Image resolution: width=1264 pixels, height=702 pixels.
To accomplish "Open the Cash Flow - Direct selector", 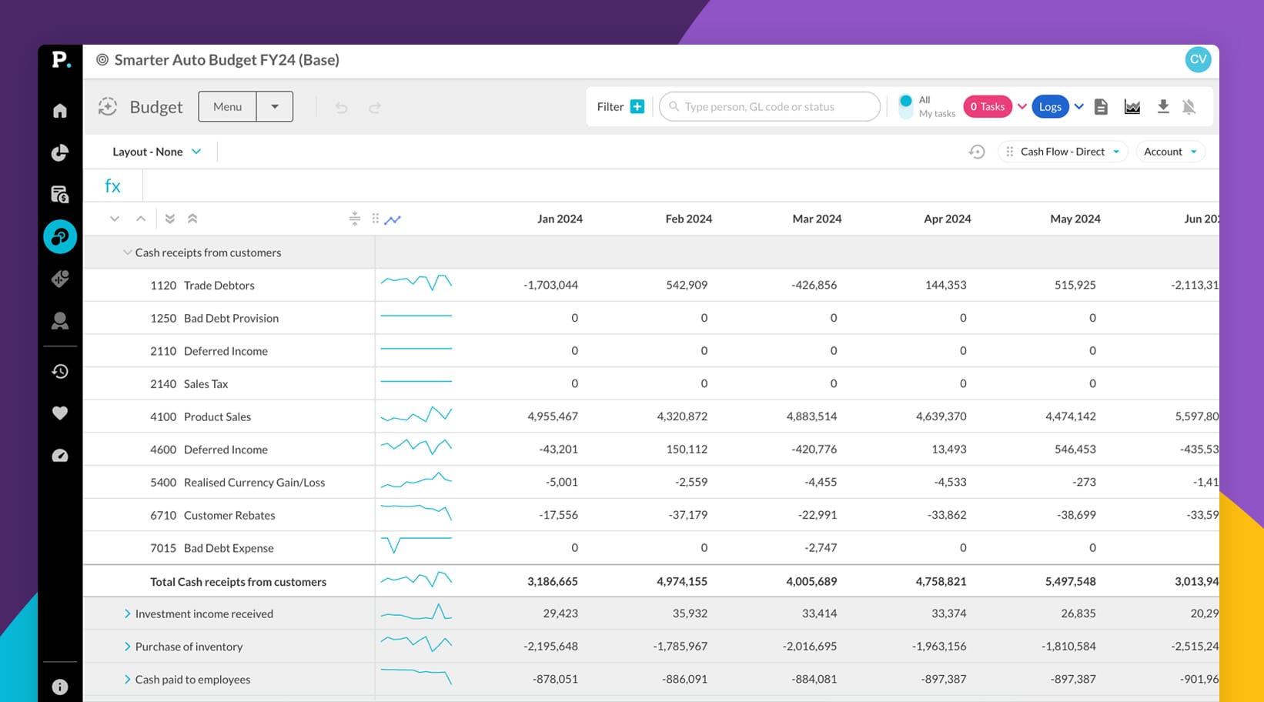I will (x=1062, y=151).
